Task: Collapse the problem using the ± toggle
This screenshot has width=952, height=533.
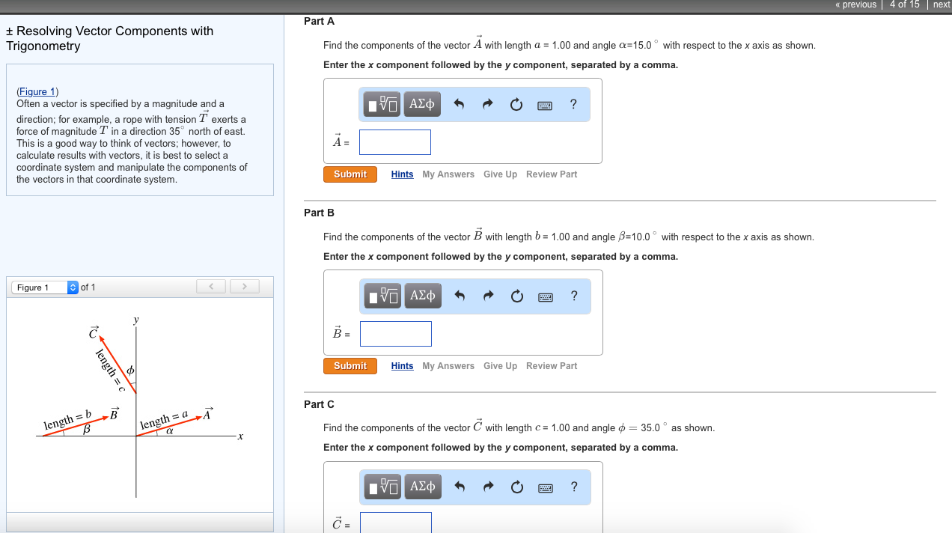Action: tap(10, 30)
